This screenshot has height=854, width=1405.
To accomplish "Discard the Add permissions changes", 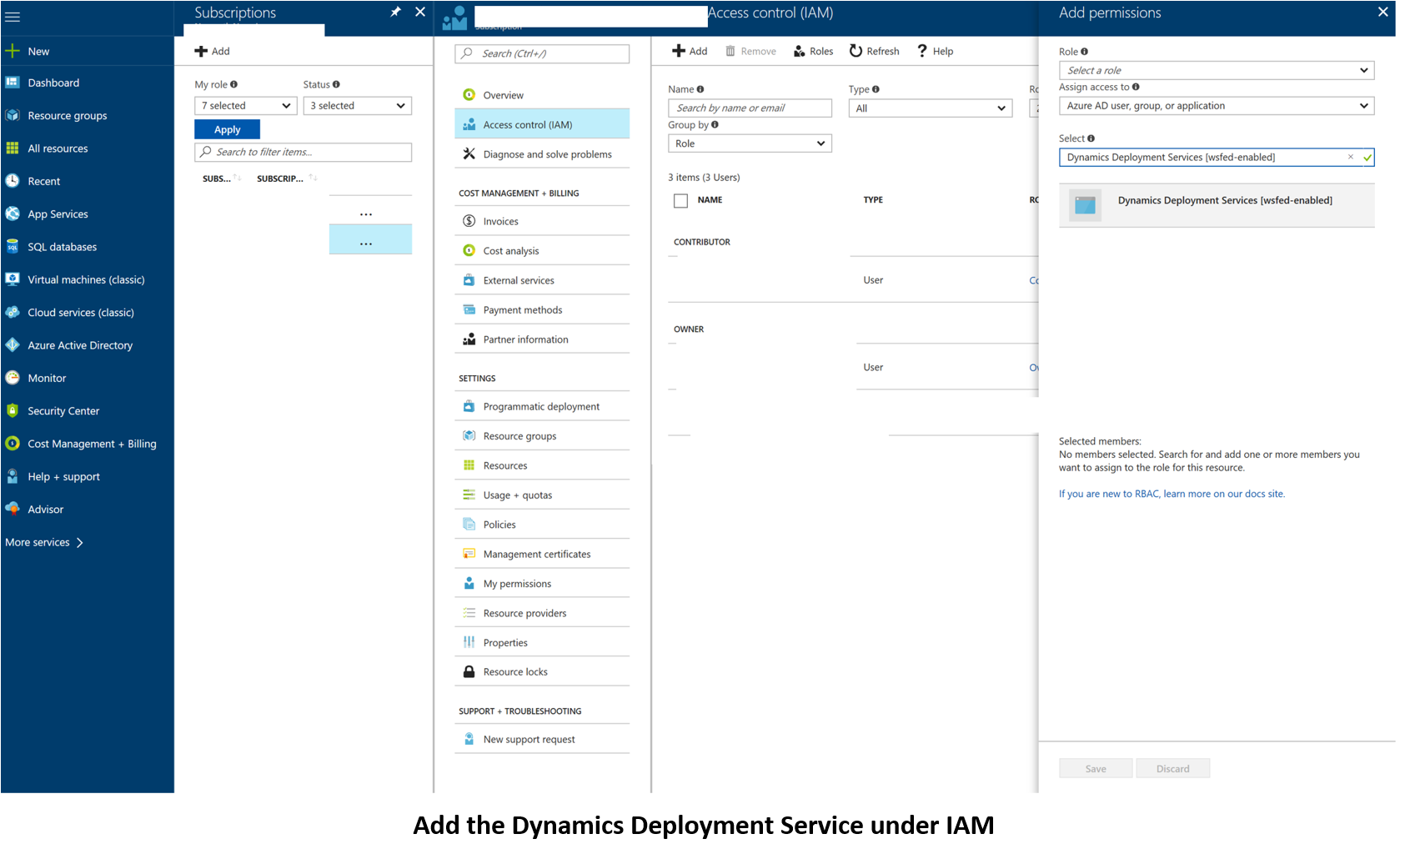I will (x=1172, y=768).
